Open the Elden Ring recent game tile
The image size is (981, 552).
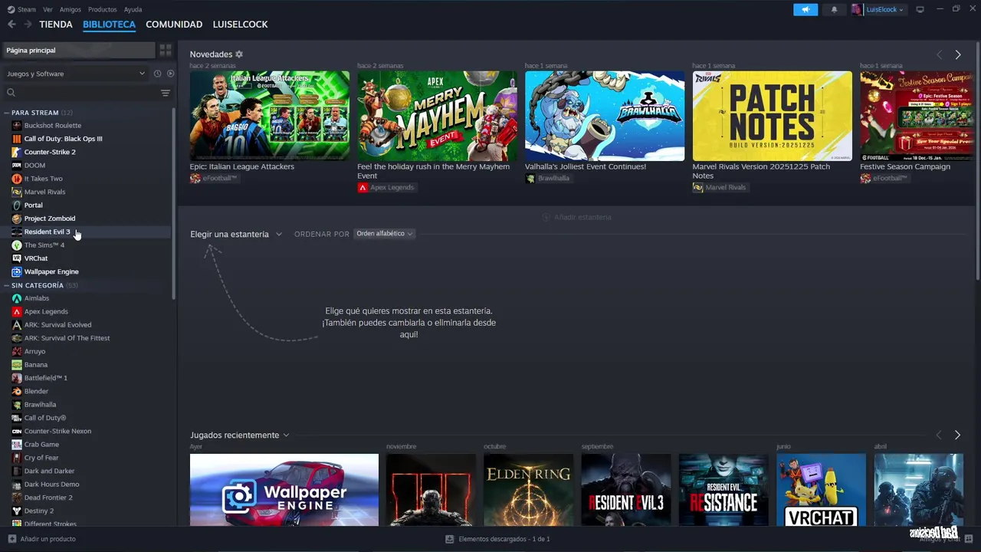[528, 490]
